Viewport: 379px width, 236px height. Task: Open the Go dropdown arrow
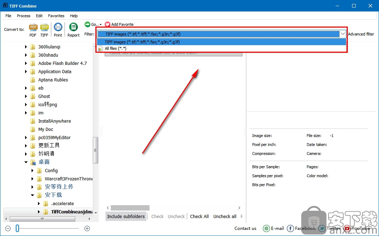pyautogui.click(x=100, y=25)
